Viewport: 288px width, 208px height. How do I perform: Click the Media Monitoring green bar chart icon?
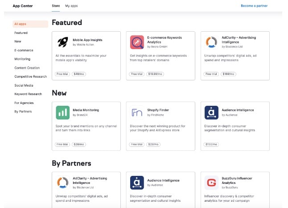63,112
